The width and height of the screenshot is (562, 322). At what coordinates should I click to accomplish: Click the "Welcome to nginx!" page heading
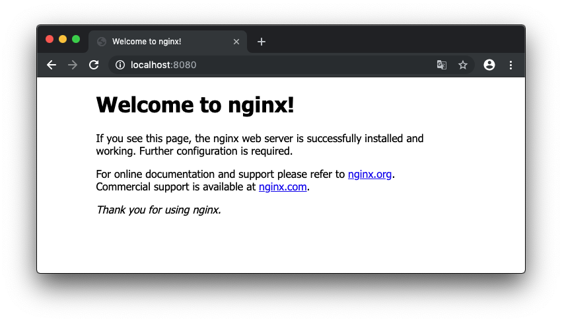195,105
